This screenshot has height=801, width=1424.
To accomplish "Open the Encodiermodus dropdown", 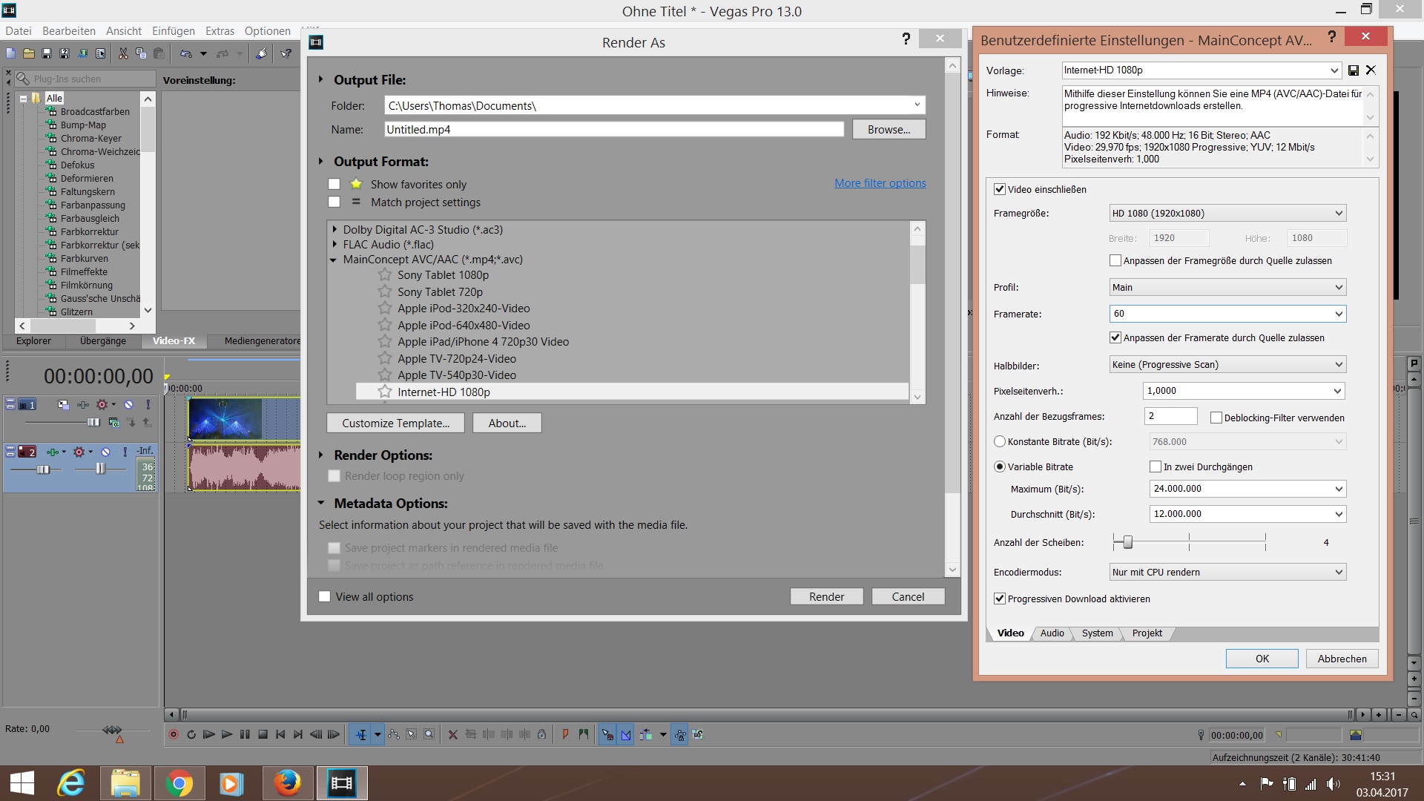I will [x=1338, y=572].
